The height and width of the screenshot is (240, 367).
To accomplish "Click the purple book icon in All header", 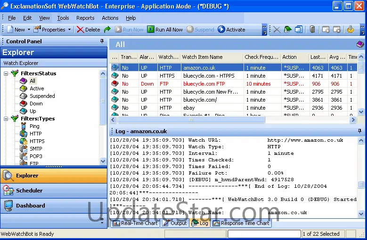I will (x=360, y=44).
